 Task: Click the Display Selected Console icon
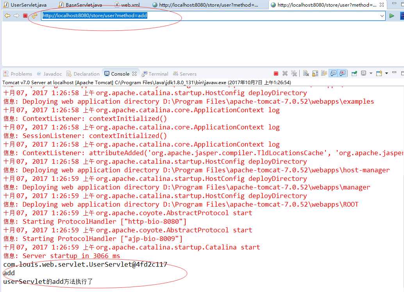pos(363,74)
